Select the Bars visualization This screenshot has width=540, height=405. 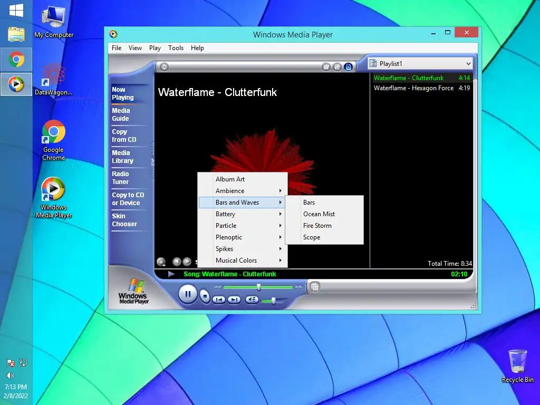(324, 202)
